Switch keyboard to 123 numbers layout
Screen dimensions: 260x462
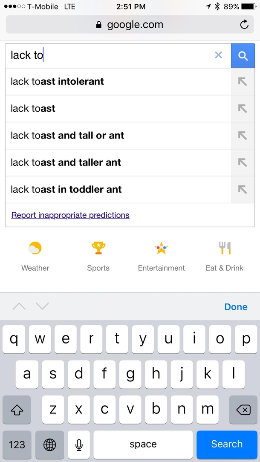coord(17,445)
